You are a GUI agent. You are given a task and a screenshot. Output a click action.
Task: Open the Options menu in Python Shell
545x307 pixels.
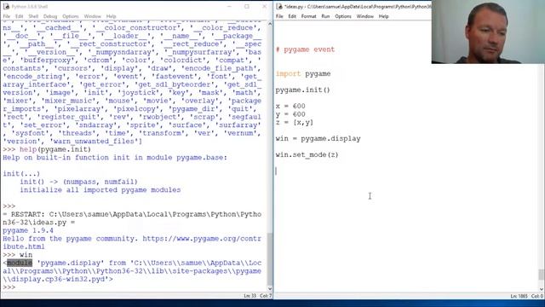71,16
